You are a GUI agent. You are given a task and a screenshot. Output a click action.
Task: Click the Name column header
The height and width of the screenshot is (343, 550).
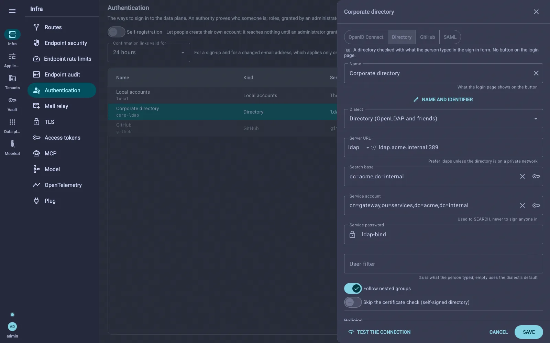coord(123,78)
